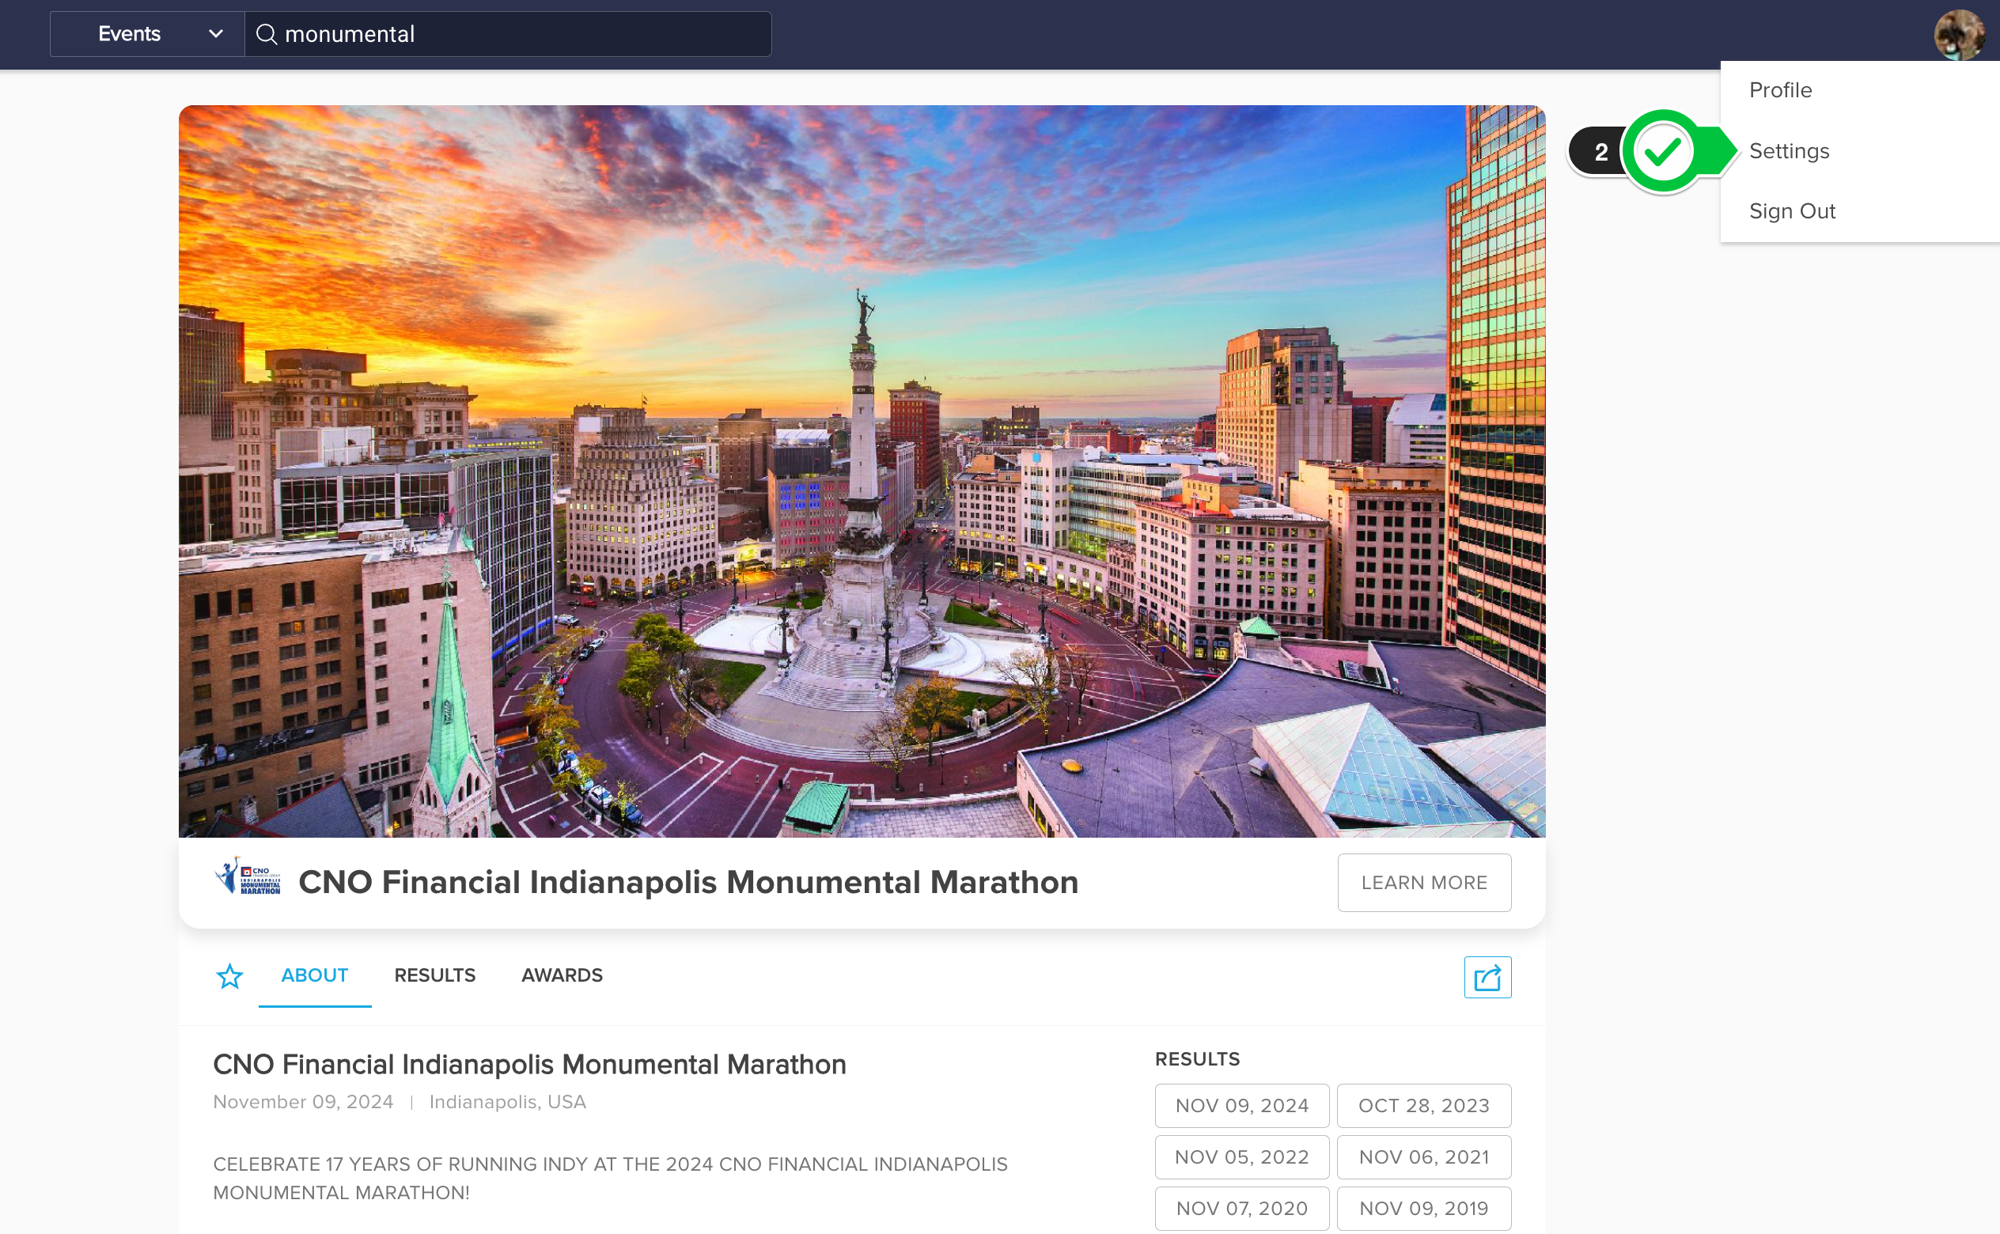The height and width of the screenshot is (1234, 2000).
Task: Switch to the Awards tab
Action: point(562,975)
